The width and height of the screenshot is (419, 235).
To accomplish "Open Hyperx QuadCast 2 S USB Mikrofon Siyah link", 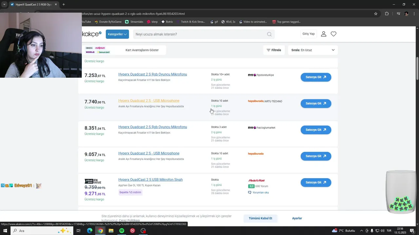I will (x=150, y=180).
